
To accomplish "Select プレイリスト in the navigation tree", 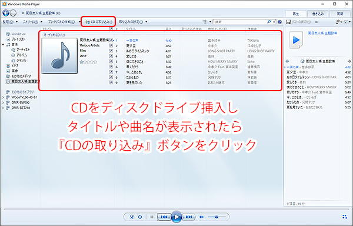I will pos(18,39).
